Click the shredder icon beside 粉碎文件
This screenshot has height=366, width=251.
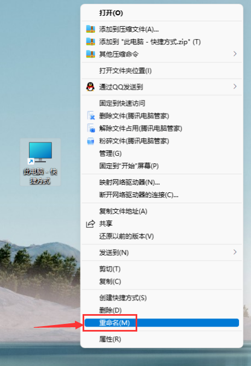[90, 141]
